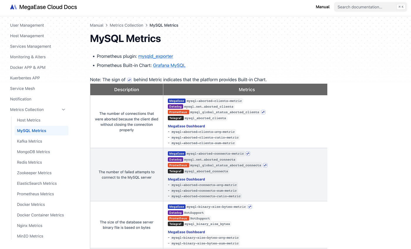411x249 pixels.
Task: Open the mysqld_exporter link
Action: click(156, 56)
